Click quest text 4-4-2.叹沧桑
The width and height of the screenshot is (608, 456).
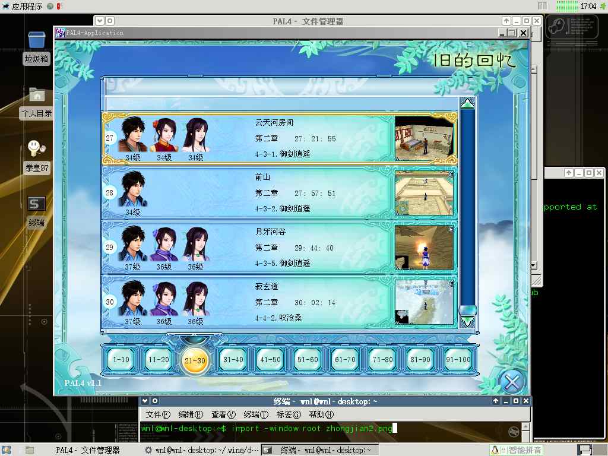[278, 318]
